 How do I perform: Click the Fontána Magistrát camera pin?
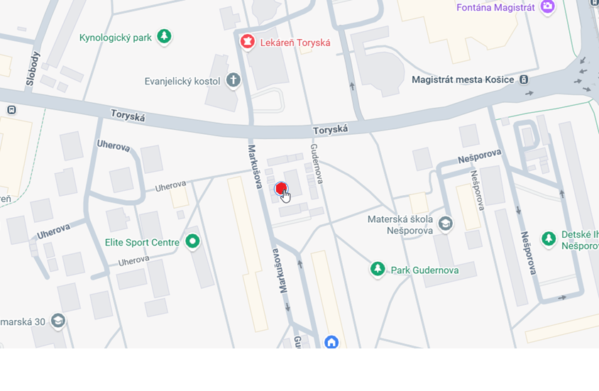click(x=547, y=7)
